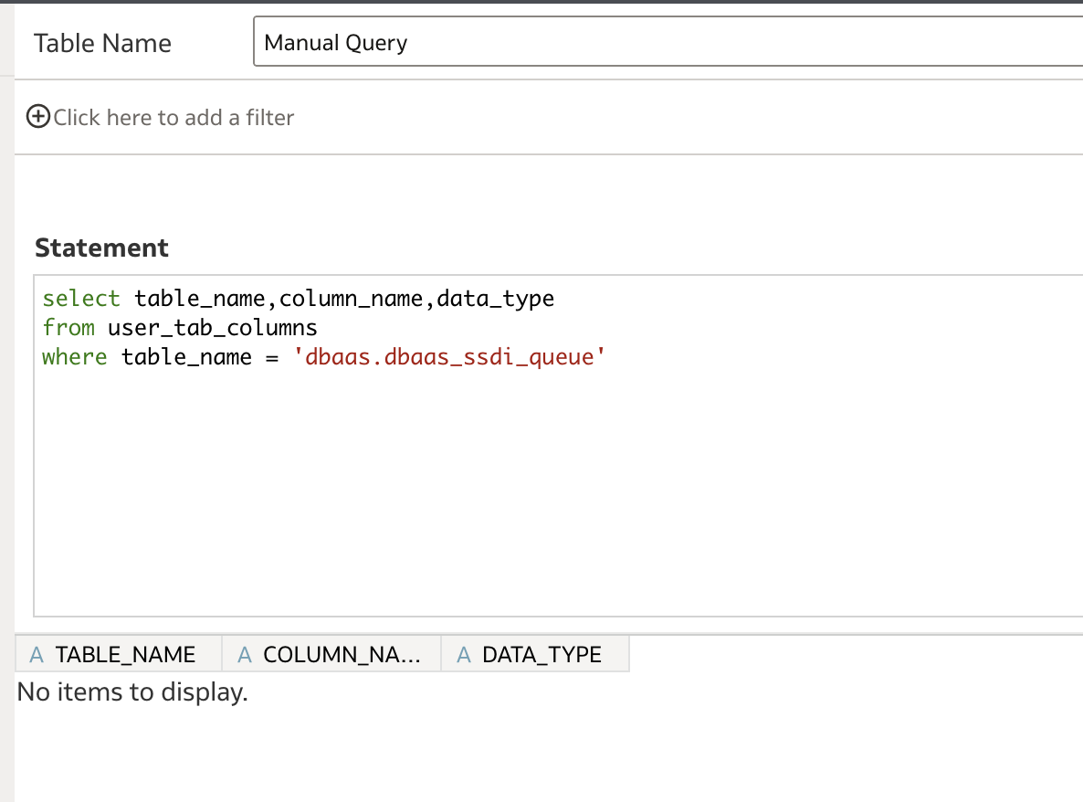Image resolution: width=1083 pixels, height=802 pixels.
Task: Select the TABLE_NAME column header label
Action: pos(125,655)
